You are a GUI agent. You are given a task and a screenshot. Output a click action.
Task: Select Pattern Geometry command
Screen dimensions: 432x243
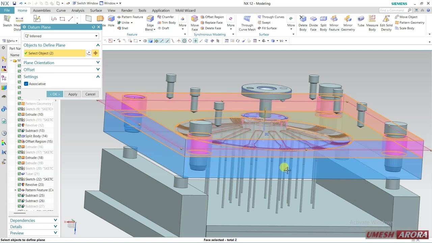tap(409, 23)
